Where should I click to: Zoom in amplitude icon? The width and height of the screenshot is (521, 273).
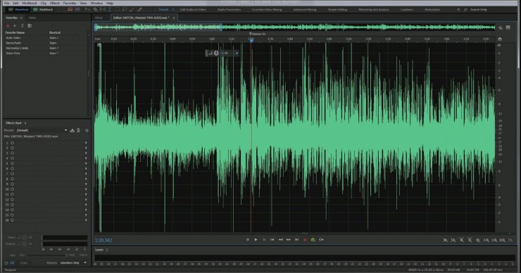pyautogui.click(x=445, y=240)
